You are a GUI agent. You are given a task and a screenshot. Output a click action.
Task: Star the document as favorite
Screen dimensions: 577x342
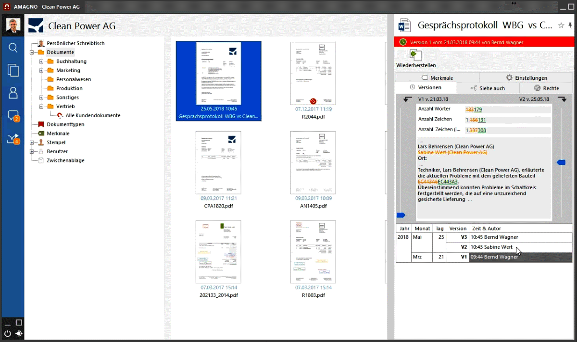tap(561, 25)
